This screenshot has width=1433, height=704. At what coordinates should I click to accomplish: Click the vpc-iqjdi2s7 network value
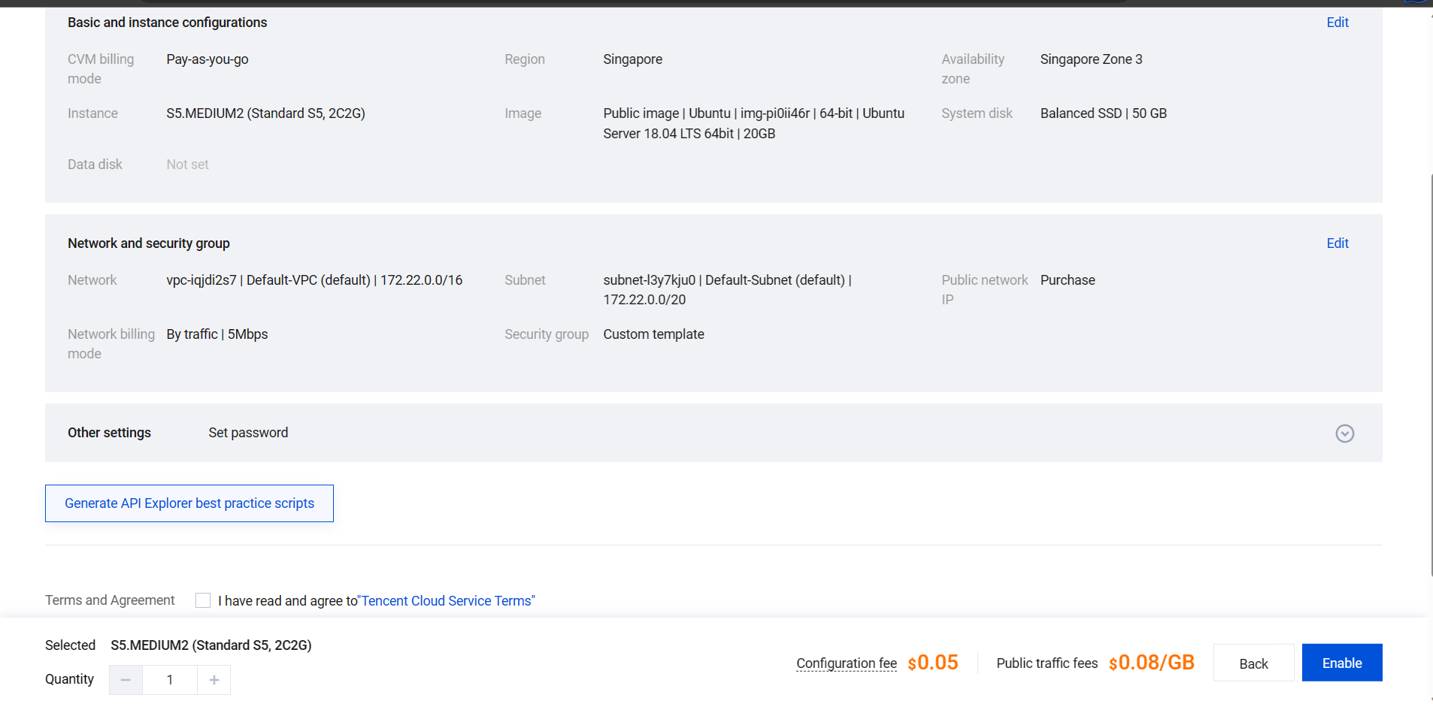click(x=314, y=280)
